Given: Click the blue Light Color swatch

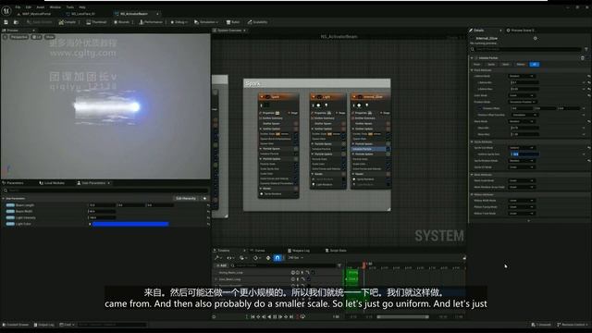Looking at the screenshot, I should click(130, 224).
